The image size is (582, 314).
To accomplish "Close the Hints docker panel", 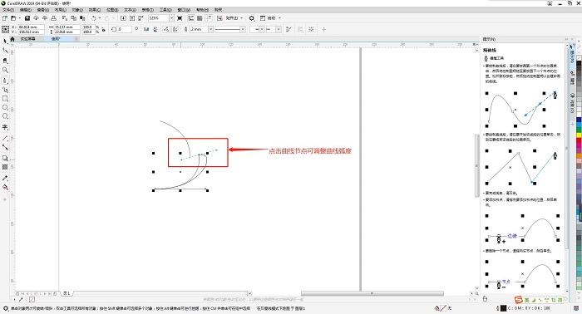I will pyautogui.click(x=572, y=39).
